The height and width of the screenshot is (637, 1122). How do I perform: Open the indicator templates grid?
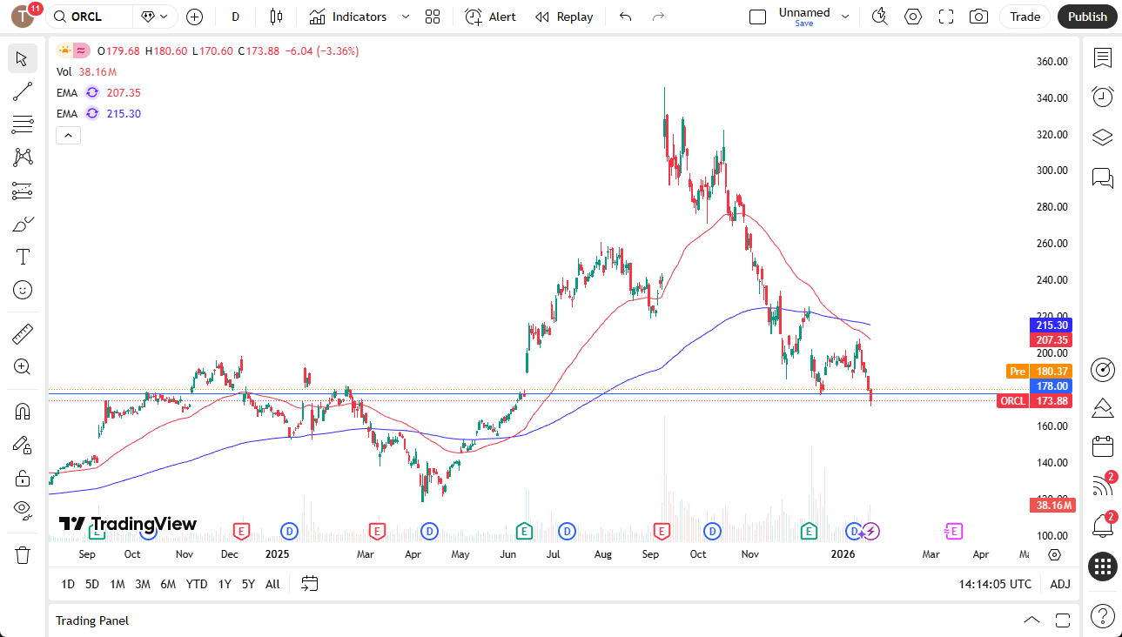[x=433, y=17]
